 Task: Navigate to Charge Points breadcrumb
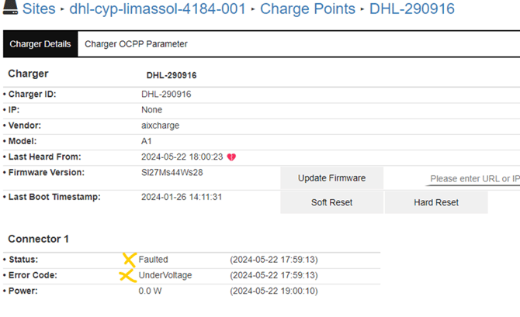[x=307, y=10]
